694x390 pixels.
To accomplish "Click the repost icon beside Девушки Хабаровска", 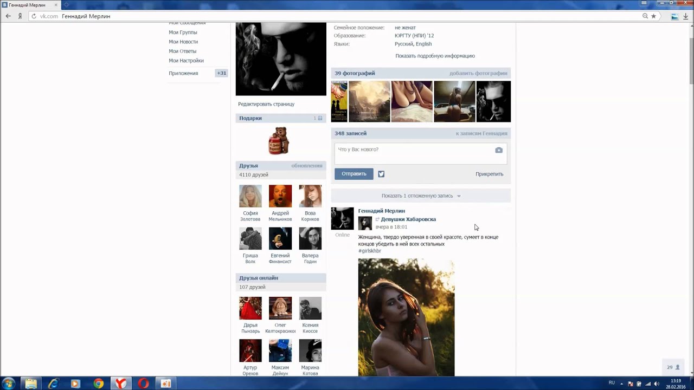I will 377,219.
